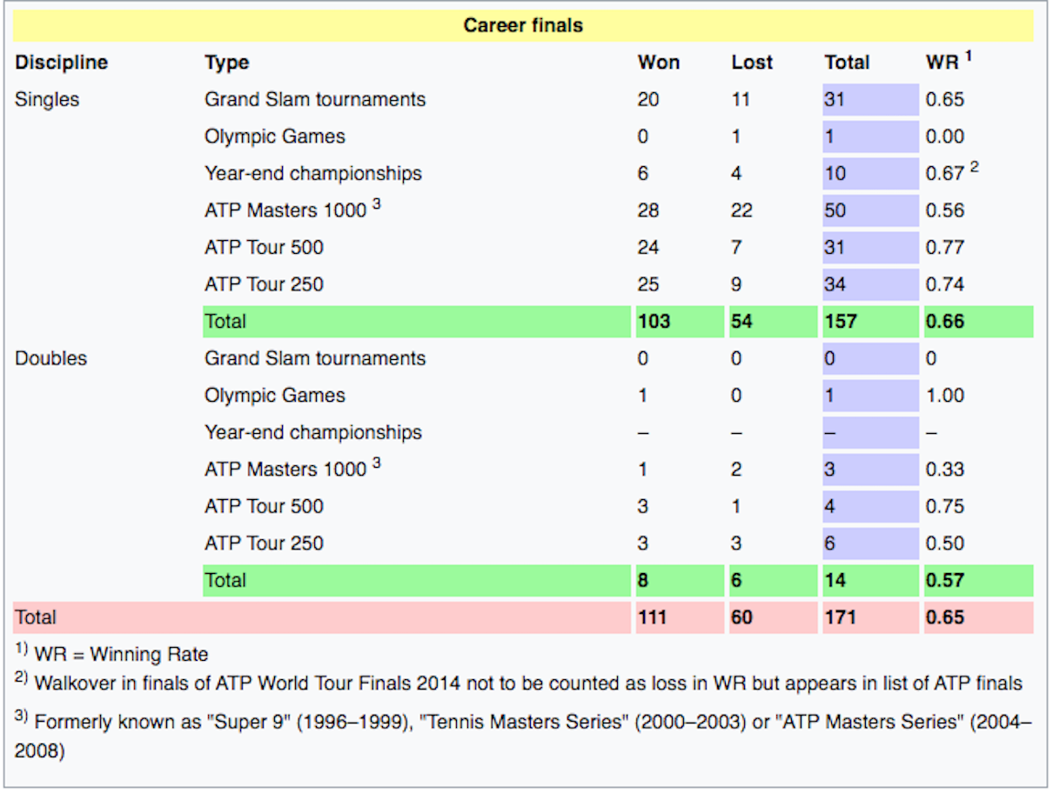Click superscript 2 next to 0.67

pyautogui.click(x=975, y=167)
